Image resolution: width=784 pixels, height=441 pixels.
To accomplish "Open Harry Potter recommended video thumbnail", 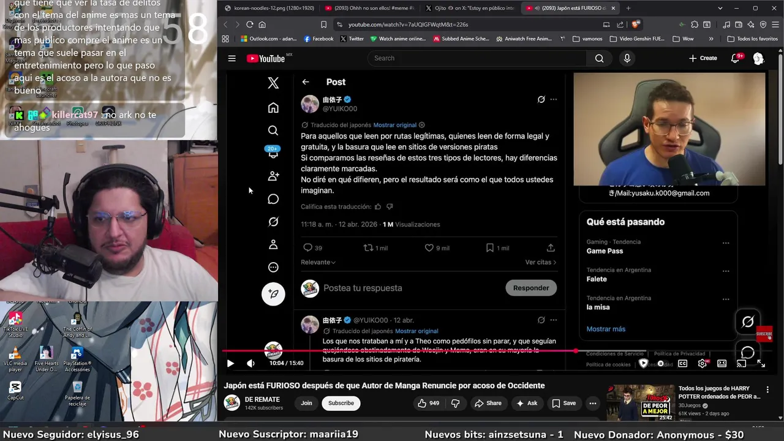I will 639,403.
